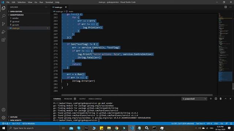Image resolution: width=234 pixels, height=131 pixels.
Task: Click the editor horizontal scrollbar
Action: [x=137, y=95]
